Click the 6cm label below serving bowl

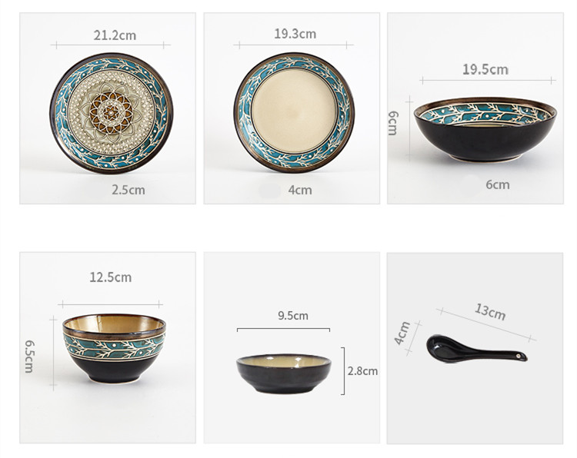498,184
